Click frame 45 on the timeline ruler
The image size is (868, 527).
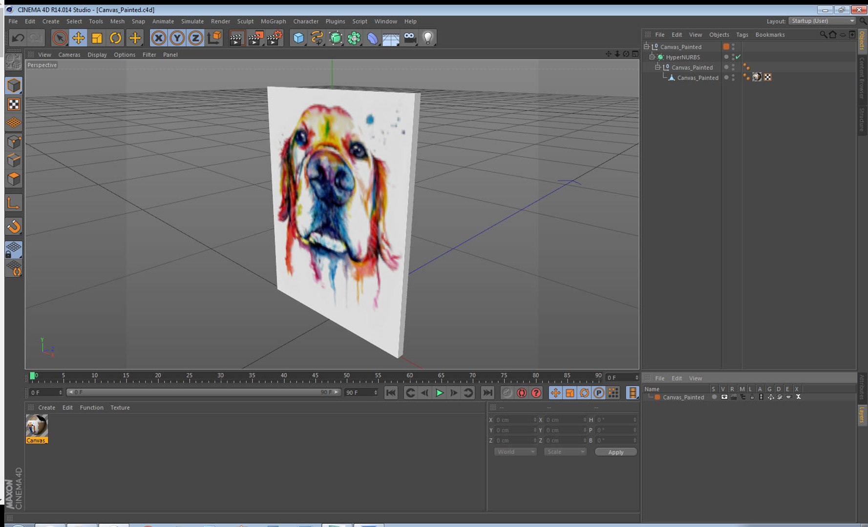(315, 376)
